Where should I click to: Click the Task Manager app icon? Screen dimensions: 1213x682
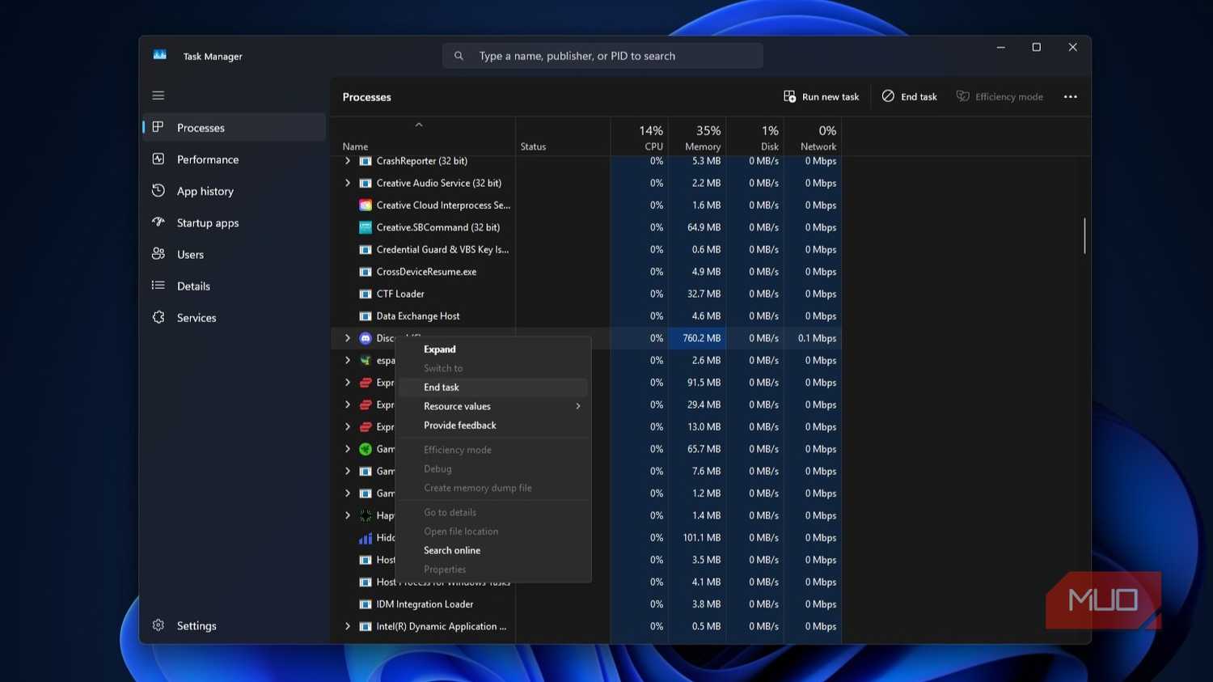pos(160,55)
